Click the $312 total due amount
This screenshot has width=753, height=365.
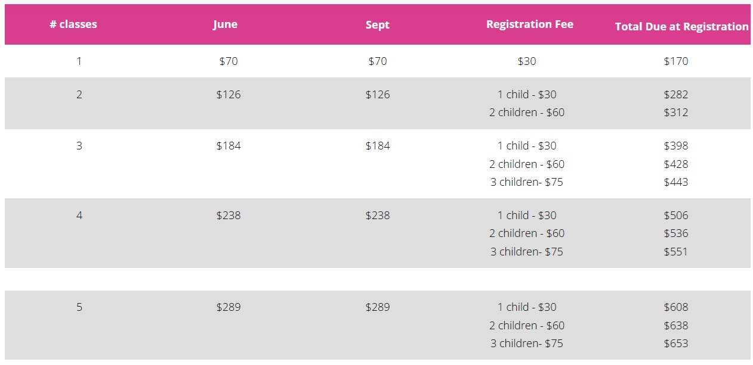[x=675, y=113]
